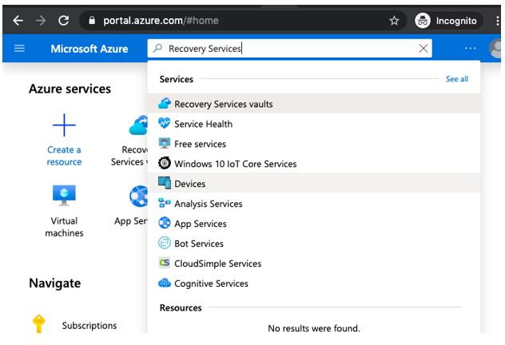
Task: Click into the Recovery Services search field
Action: [288, 49]
